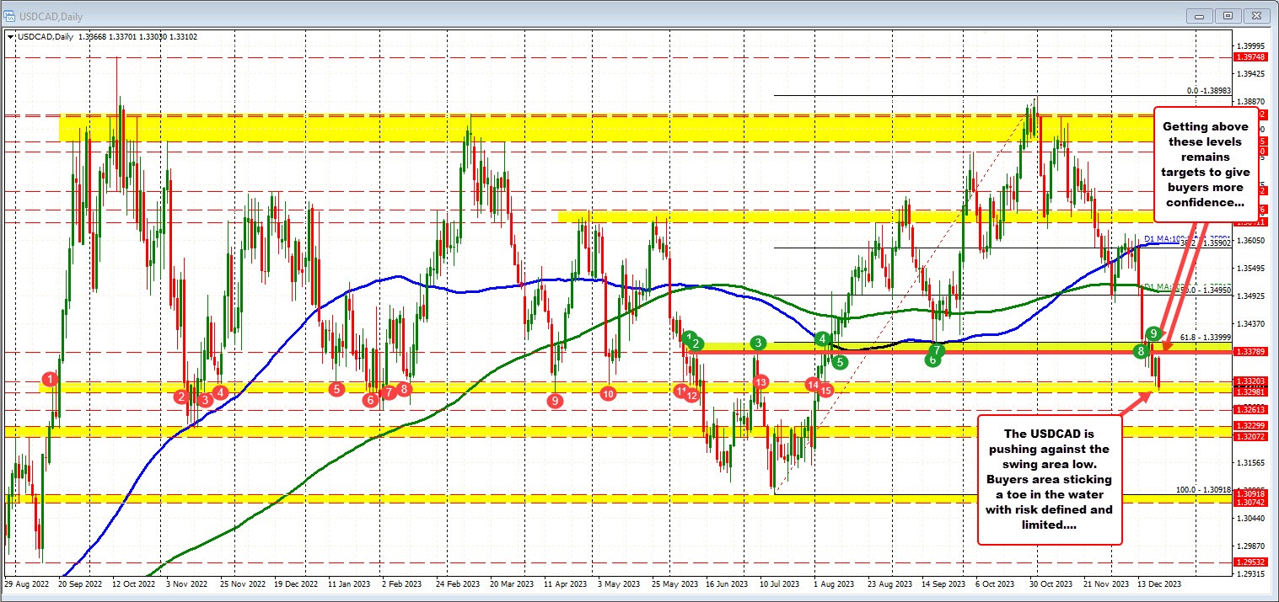Click green marker 3 on the yellow resistance band
Viewport: 1279px width, 602px height.
tap(756, 343)
